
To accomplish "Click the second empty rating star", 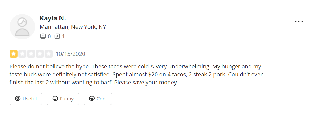I will 22,54.
